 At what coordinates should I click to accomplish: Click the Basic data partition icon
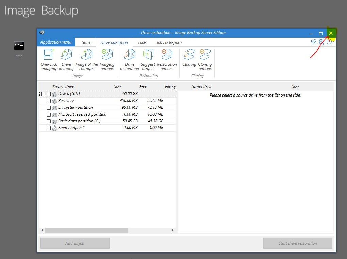pos(55,122)
